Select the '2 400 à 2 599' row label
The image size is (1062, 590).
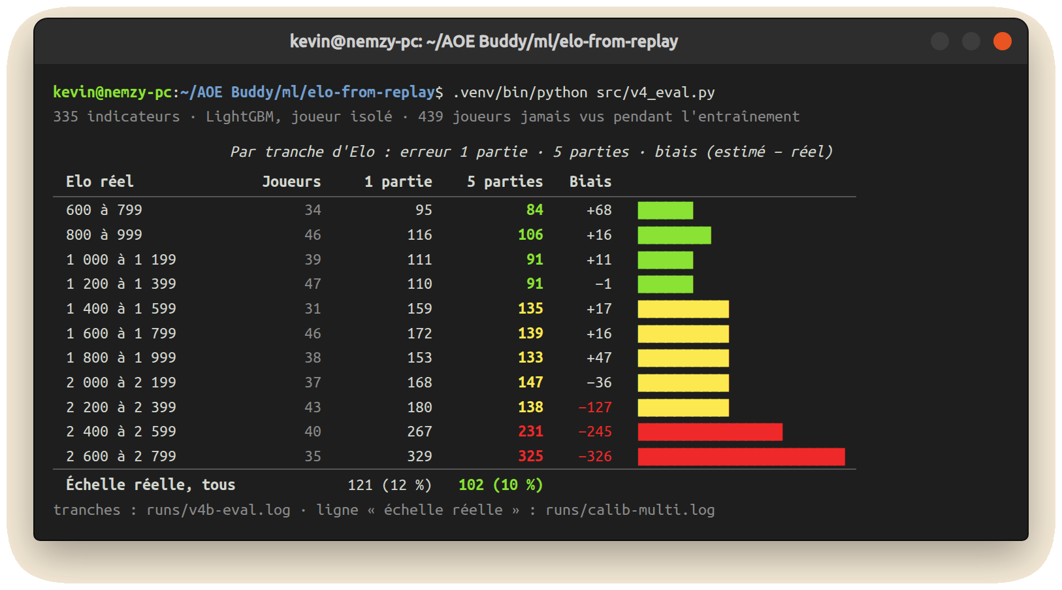click(x=121, y=431)
